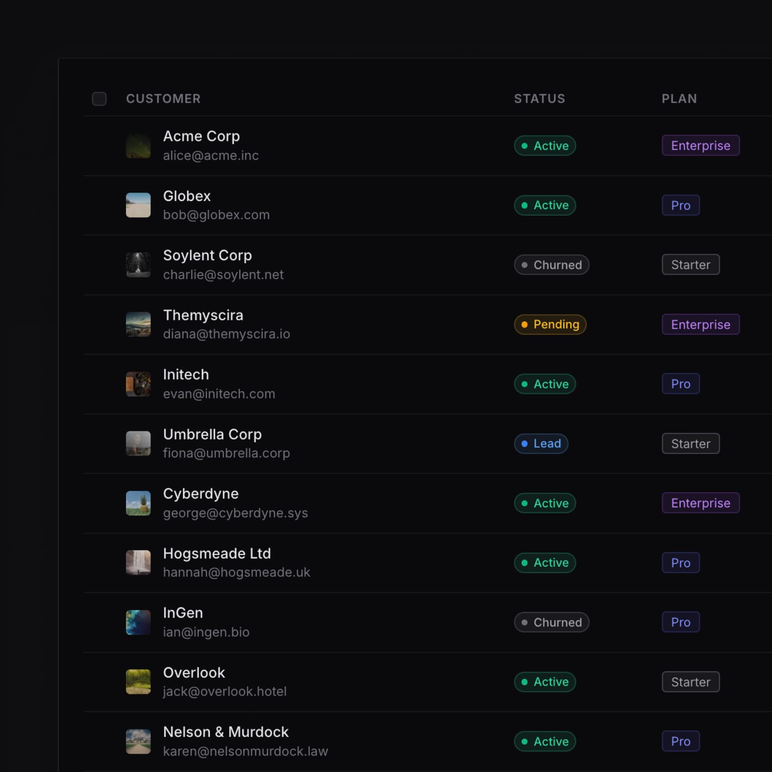
Task: Toggle the select-all customers checkbox
Action: pyautogui.click(x=99, y=99)
